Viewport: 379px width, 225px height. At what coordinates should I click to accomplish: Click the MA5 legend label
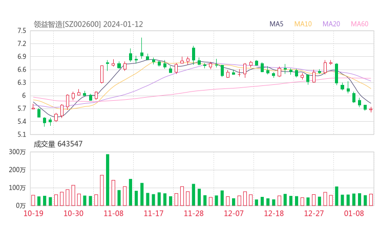click(x=276, y=24)
